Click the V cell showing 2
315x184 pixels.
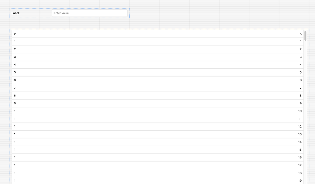(x=15, y=49)
